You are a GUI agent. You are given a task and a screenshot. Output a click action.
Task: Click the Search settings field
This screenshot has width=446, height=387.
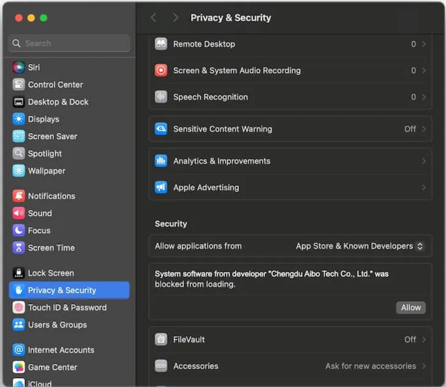pos(69,43)
